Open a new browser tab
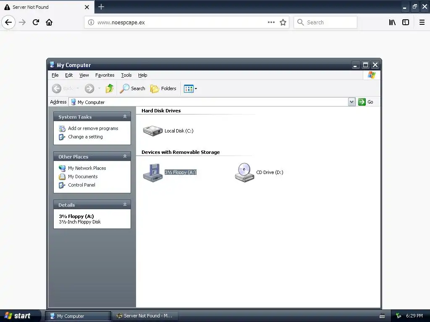This screenshot has width=430, height=322. pyautogui.click(x=101, y=7)
